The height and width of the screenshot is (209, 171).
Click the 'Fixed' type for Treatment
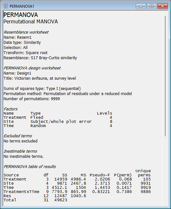click(37, 117)
